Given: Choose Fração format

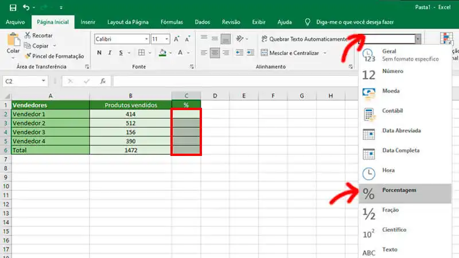Looking at the screenshot, I should 405,213.
